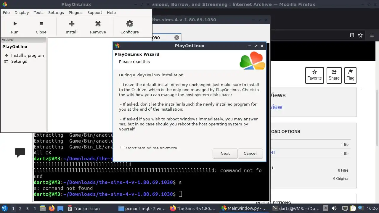Click Cancel in the PlayOnLinux Wizard
The height and width of the screenshot is (213, 379).
click(x=250, y=153)
